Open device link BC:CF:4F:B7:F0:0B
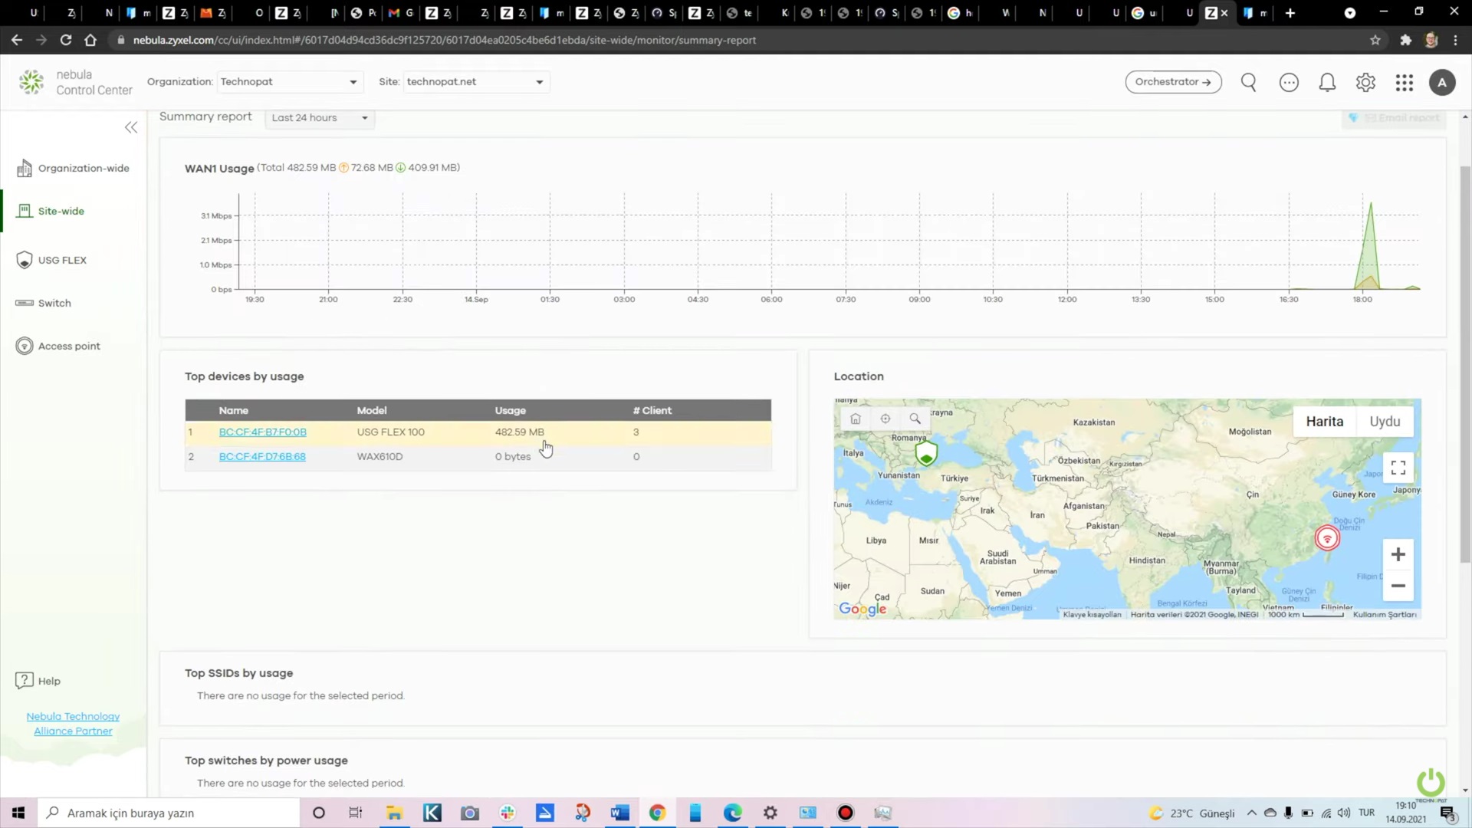1472x828 pixels. [262, 432]
